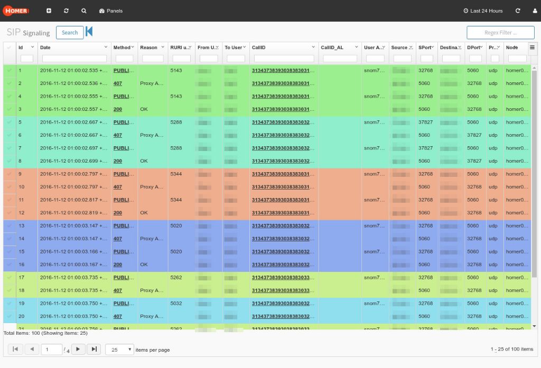Go to the last page of results
541x368 pixels.
pyautogui.click(x=94, y=349)
